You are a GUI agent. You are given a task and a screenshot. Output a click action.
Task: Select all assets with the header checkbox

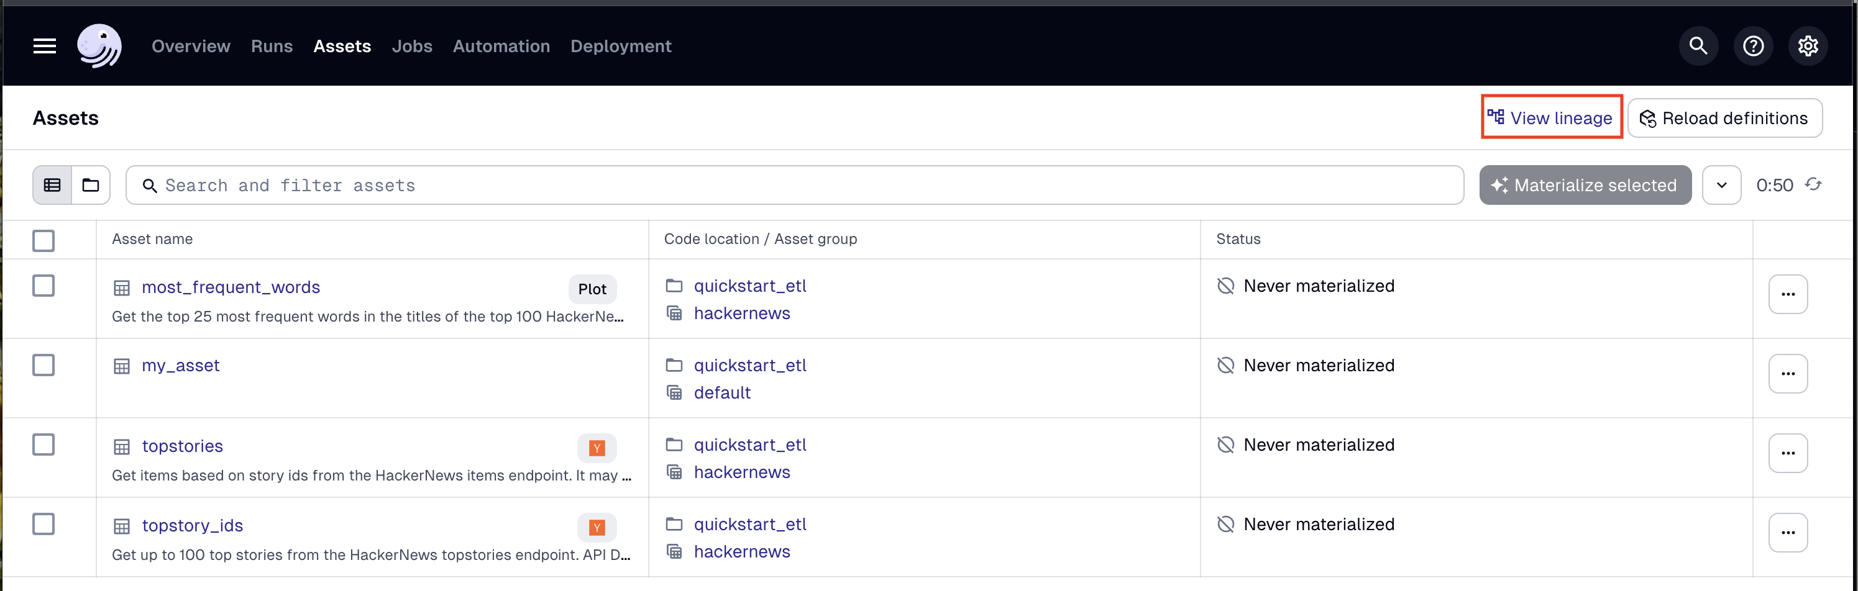43,240
